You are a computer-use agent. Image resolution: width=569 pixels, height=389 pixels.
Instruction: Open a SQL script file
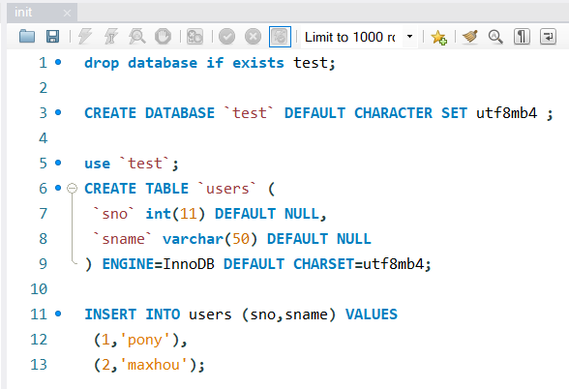click(27, 37)
